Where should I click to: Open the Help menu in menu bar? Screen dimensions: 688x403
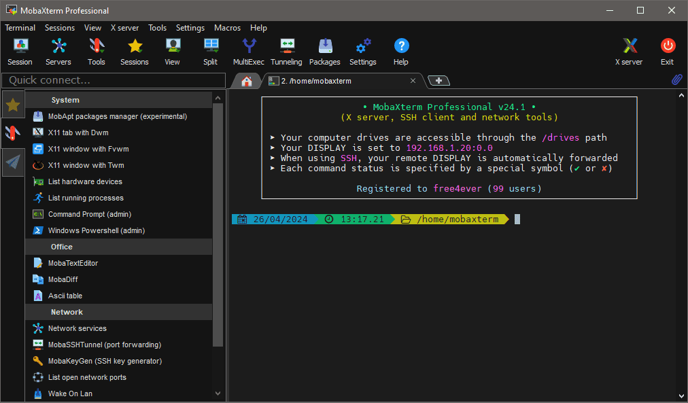pos(258,28)
